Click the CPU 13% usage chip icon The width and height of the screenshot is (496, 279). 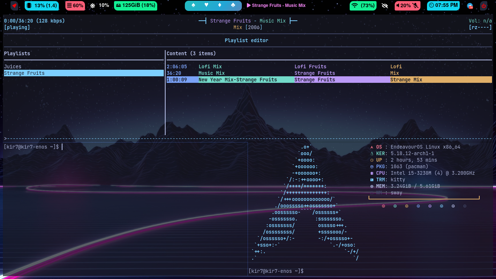30,6
